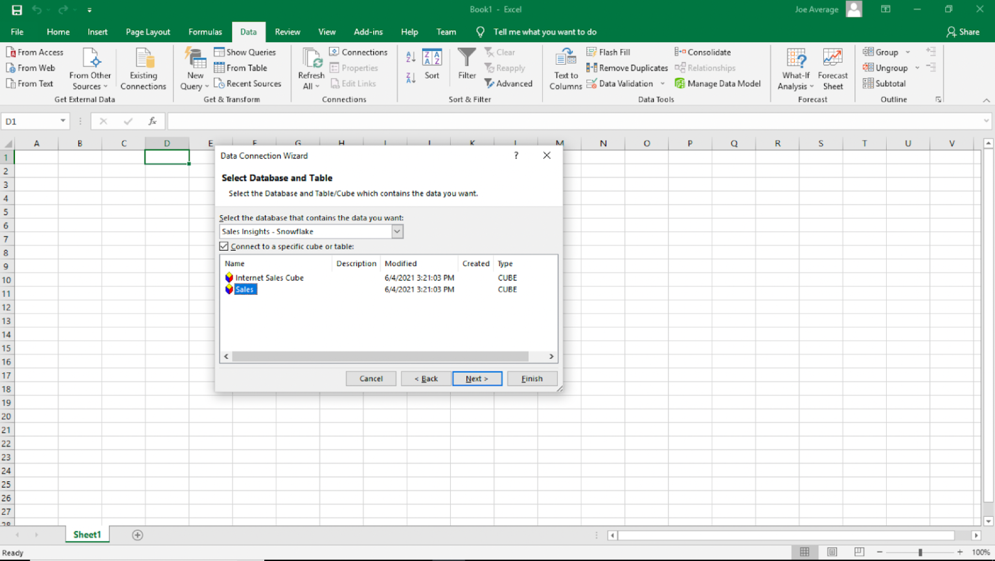Click the Name Box input field
The image size is (995, 561).
[x=30, y=121]
